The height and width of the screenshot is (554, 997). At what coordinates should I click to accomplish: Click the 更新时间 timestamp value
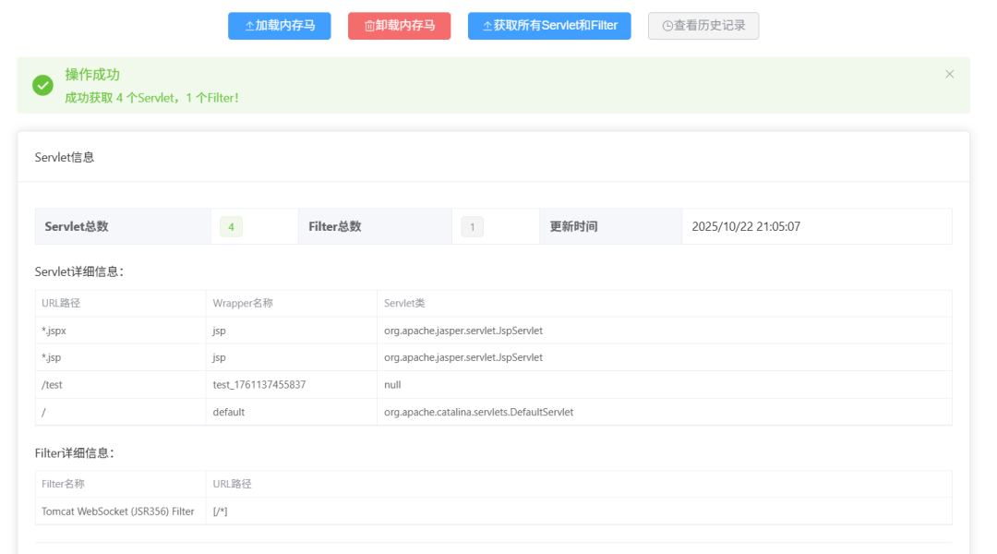coord(748,225)
